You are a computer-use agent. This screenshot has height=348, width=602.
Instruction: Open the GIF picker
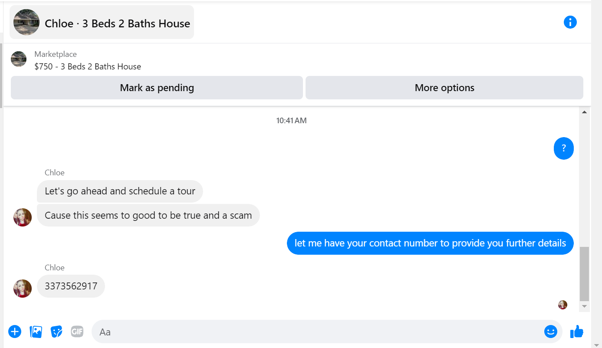click(x=77, y=332)
